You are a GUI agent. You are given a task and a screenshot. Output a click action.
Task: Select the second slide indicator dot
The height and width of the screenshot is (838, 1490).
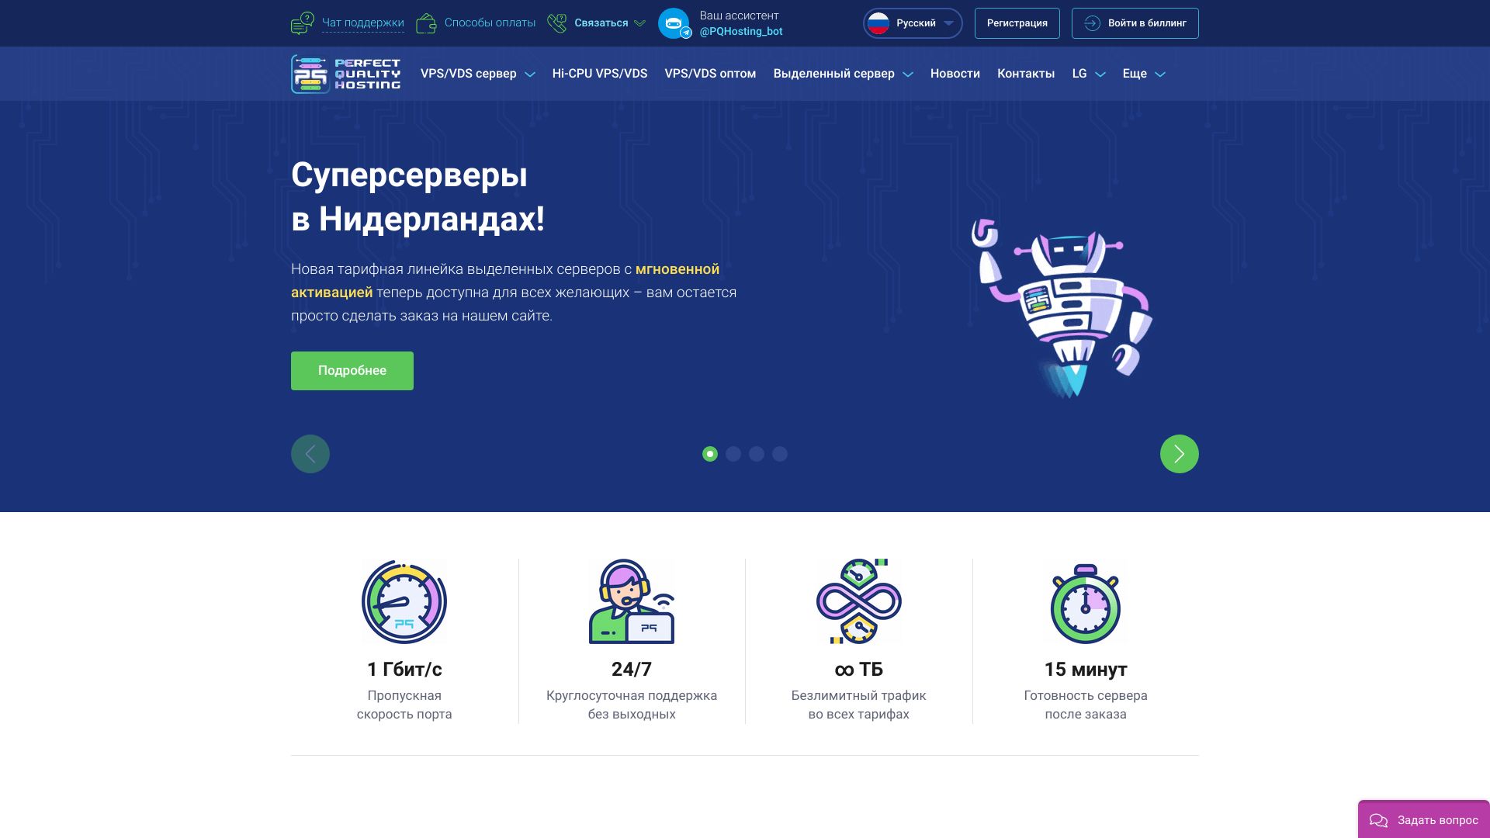click(x=733, y=454)
